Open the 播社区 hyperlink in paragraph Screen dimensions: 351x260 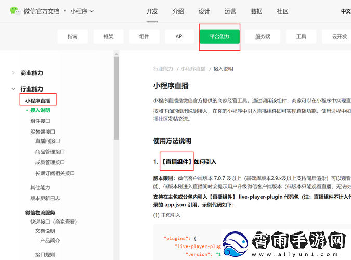161,119
